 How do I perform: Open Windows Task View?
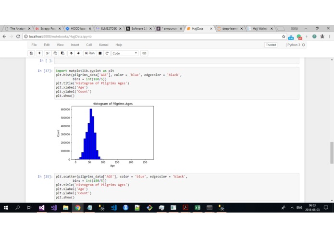29,208
